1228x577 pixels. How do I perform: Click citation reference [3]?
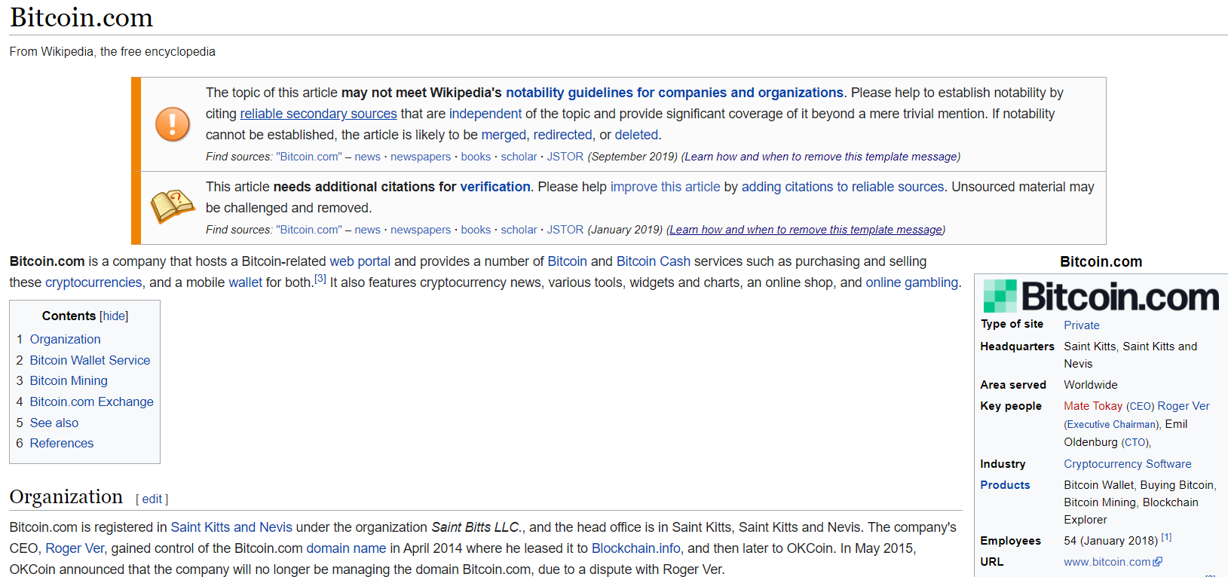click(x=320, y=279)
